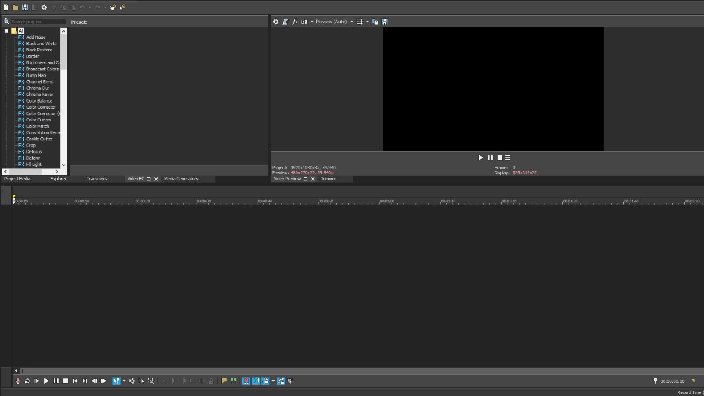Open the Trimmer tab
Image resolution: width=704 pixels, height=396 pixels.
point(328,179)
